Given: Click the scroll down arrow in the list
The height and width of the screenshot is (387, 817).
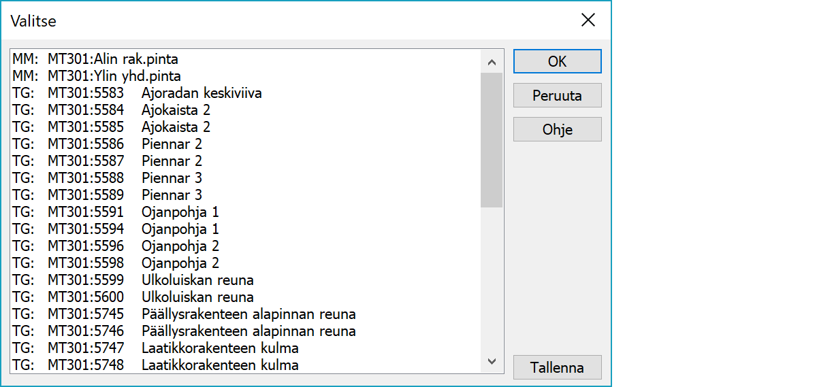Looking at the screenshot, I should pos(492,361).
